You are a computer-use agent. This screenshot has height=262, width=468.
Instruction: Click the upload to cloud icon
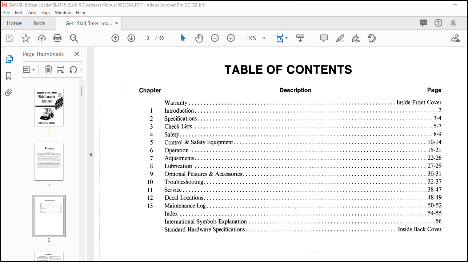(x=42, y=38)
